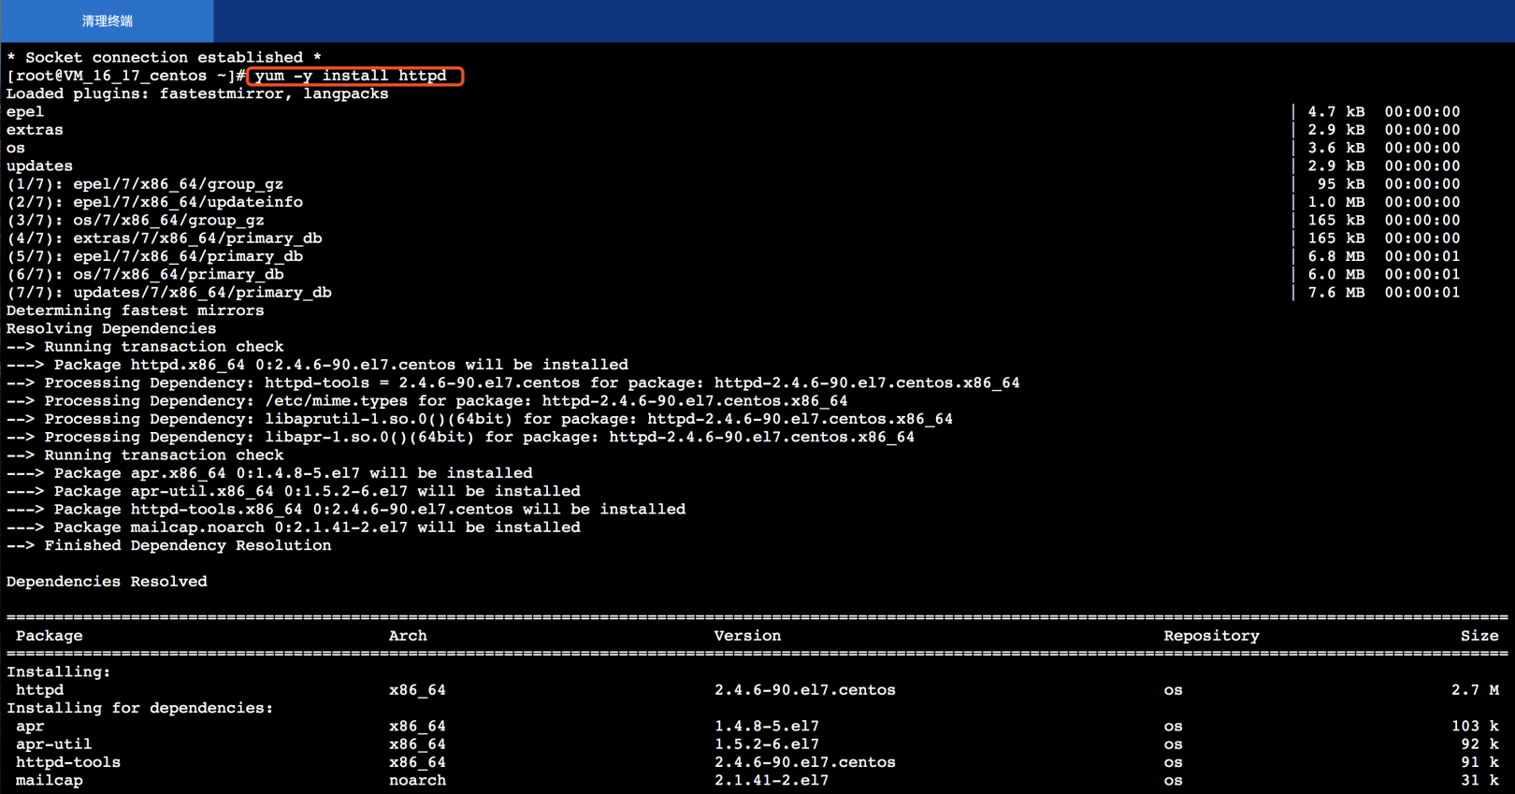Select the '2.7 M' size for httpd
1515x794 pixels.
[x=1475, y=690]
